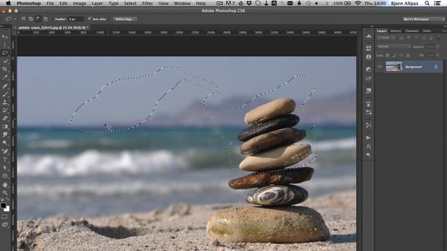Image resolution: width=447 pixels, height=251 pixels.
Task: Open the Normal blend mode dropdown
Action: coord(394,47)
